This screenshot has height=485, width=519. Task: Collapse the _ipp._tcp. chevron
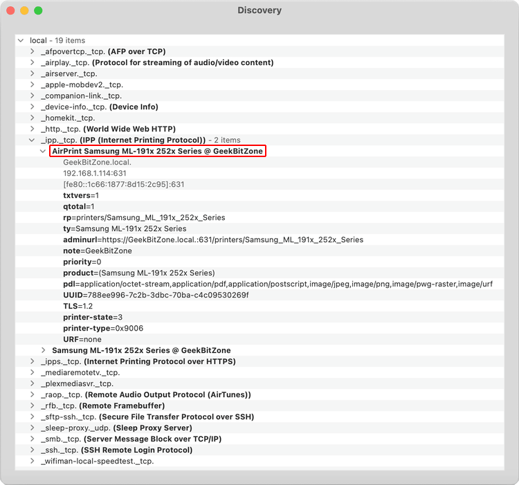point(32,140)
